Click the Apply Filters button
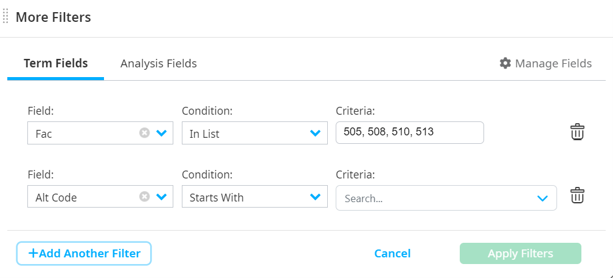Screen dimensions: 613x278 tap(520, 254)
